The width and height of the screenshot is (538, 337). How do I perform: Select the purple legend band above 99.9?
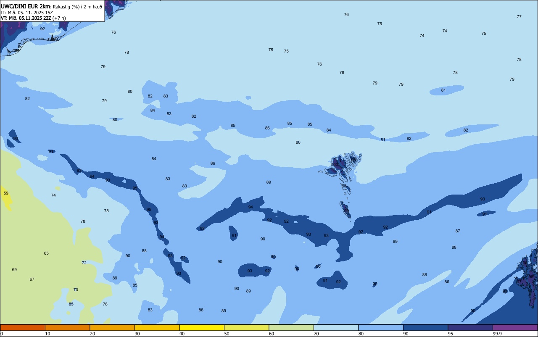(x=515, y=327)
